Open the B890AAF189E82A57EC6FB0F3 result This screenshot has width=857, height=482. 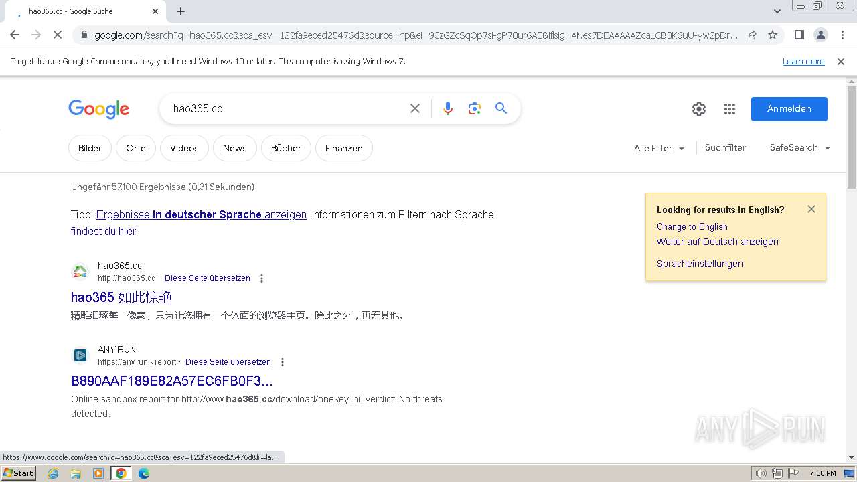[x=172, y=381]
